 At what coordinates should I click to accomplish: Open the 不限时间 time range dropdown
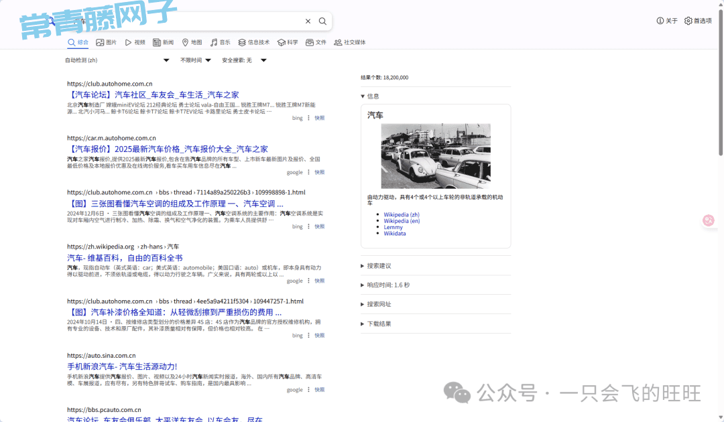(x=196, y=60)
